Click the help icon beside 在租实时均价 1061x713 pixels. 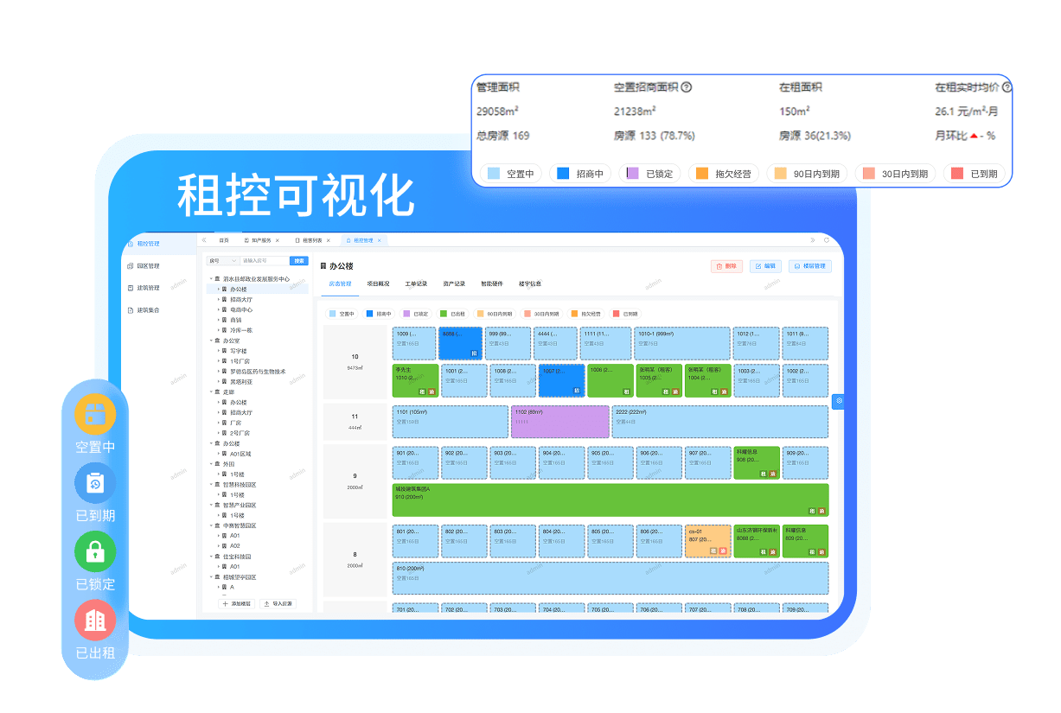coord(1007,87)
